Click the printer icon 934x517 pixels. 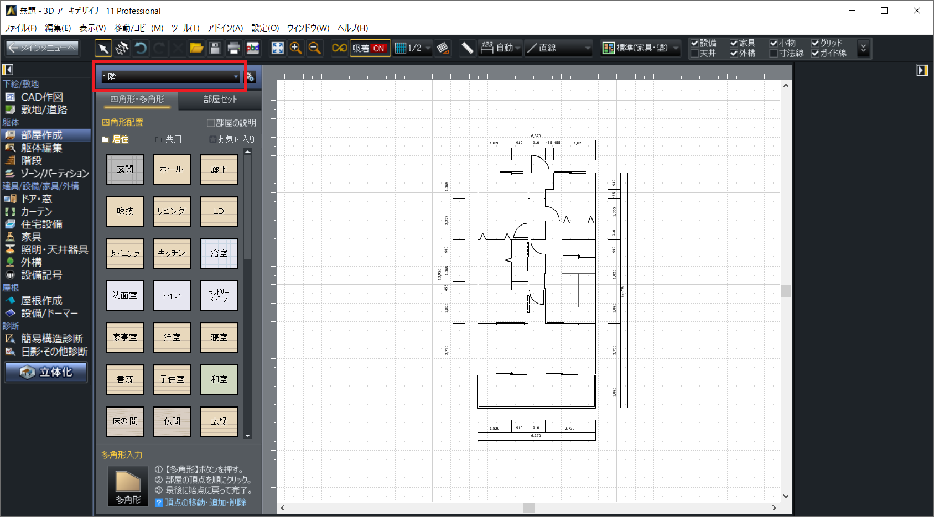233,49
